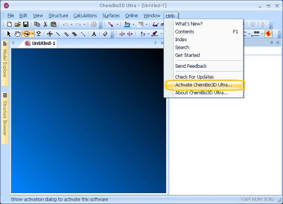Viewport: 283px width, 204px height.
Task: Click the blue gradient model canvas
Action: click(x=88, y=121)
